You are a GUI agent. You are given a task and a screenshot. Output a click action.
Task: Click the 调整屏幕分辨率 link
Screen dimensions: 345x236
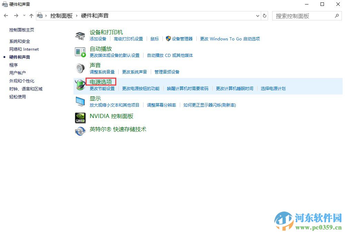click(162, 105)
